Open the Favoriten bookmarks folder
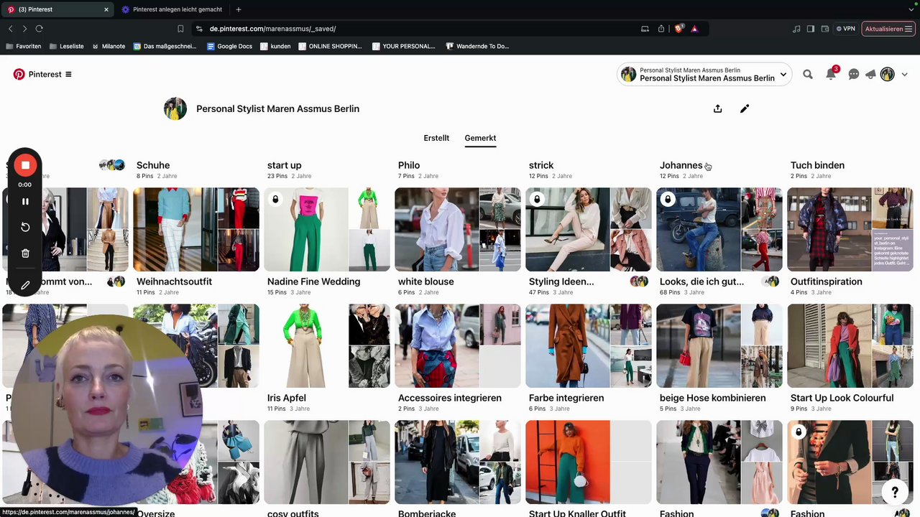The width and height of the screenshot is (920, 517). (x=23, y=46)
